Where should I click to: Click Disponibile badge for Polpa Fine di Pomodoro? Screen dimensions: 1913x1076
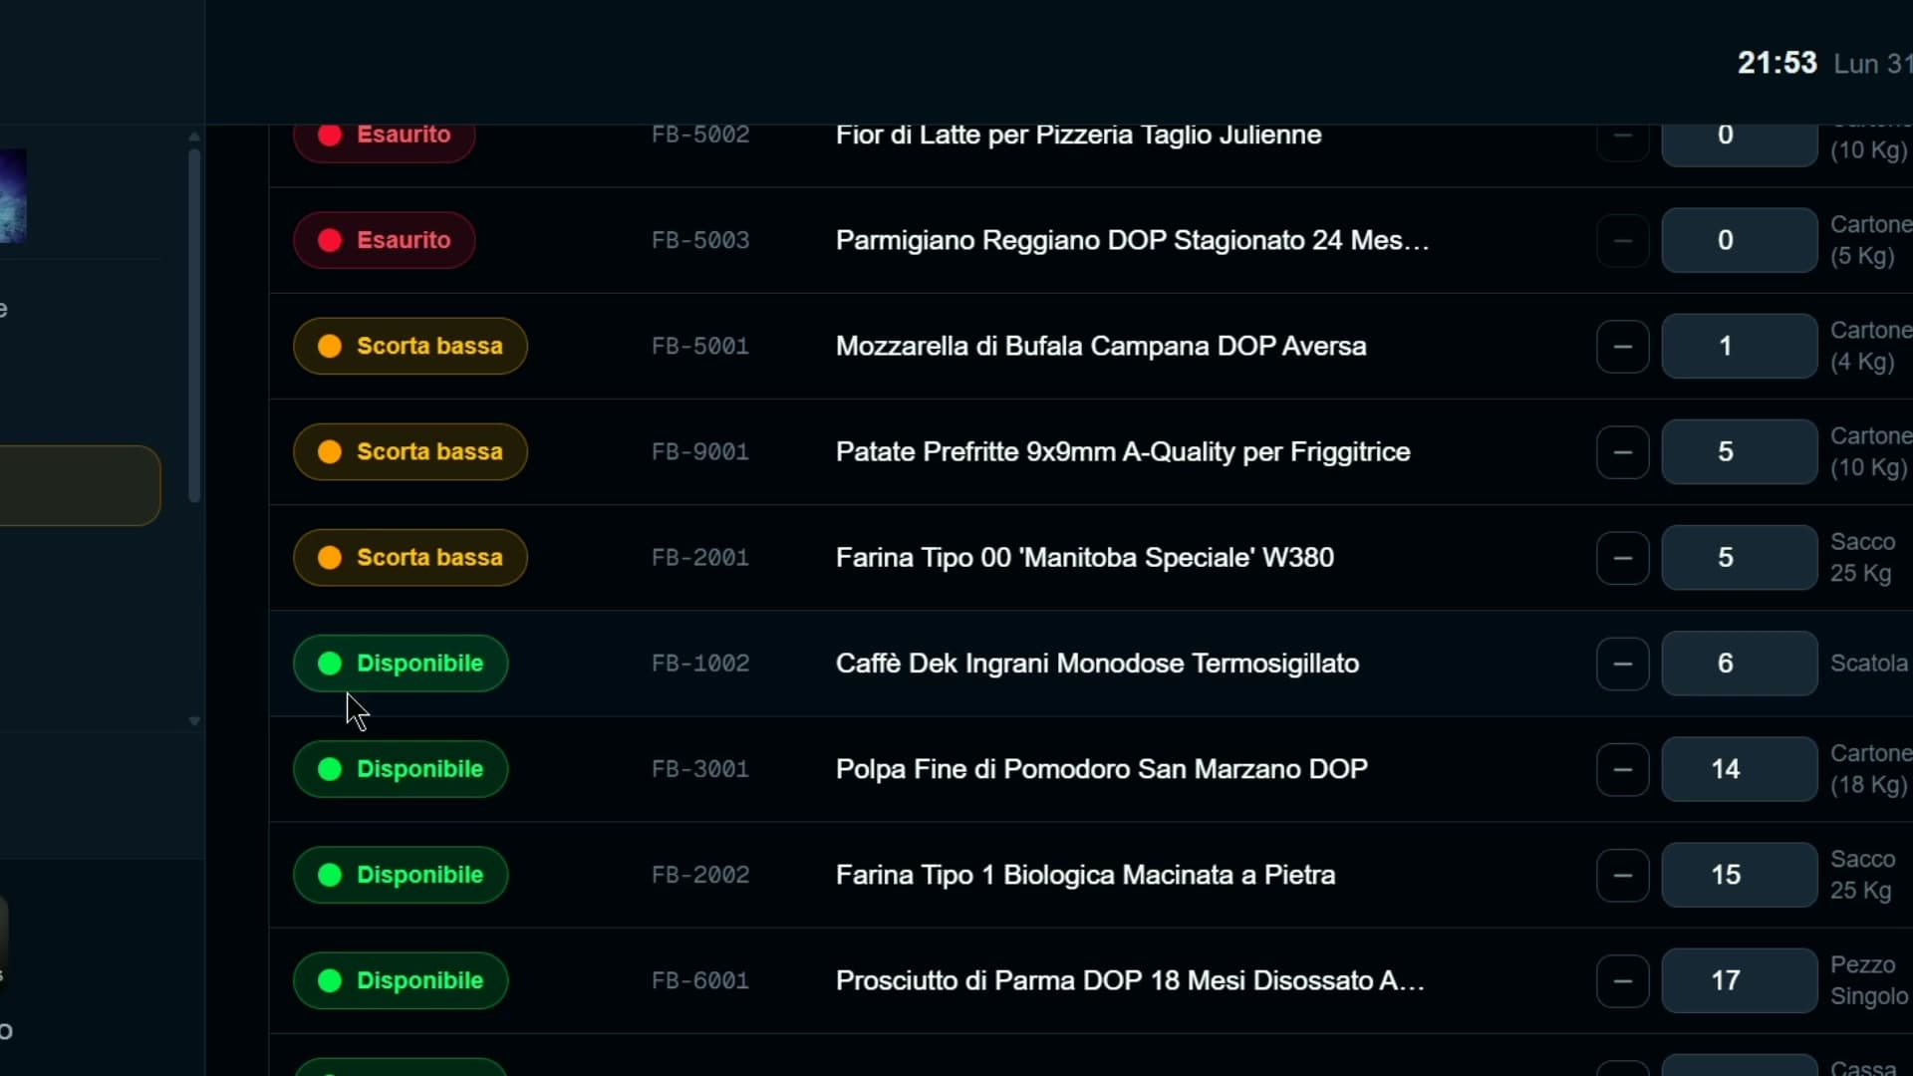pos(401,769)
